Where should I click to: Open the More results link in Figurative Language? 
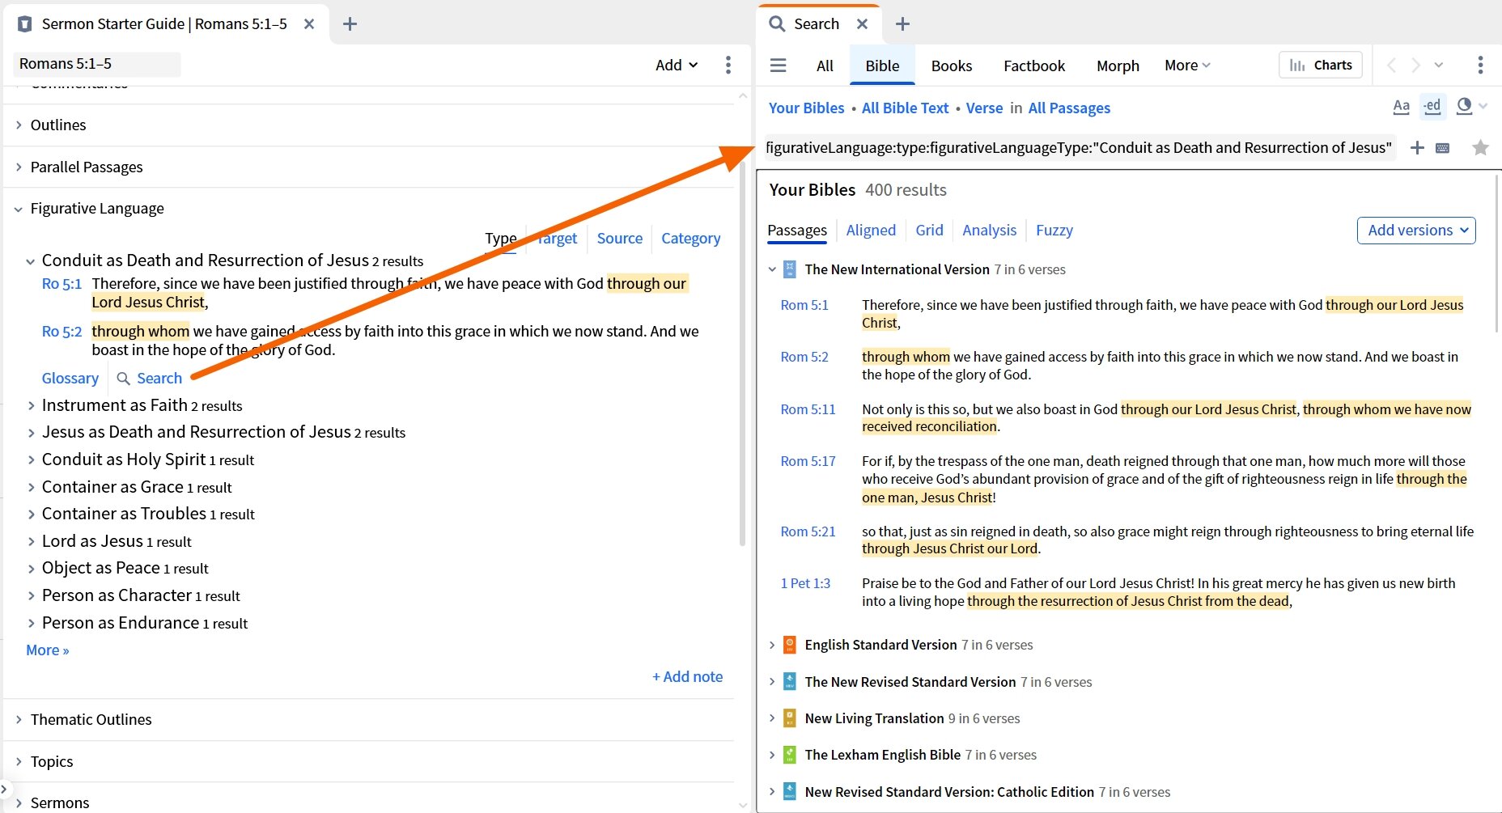(46, 650)
